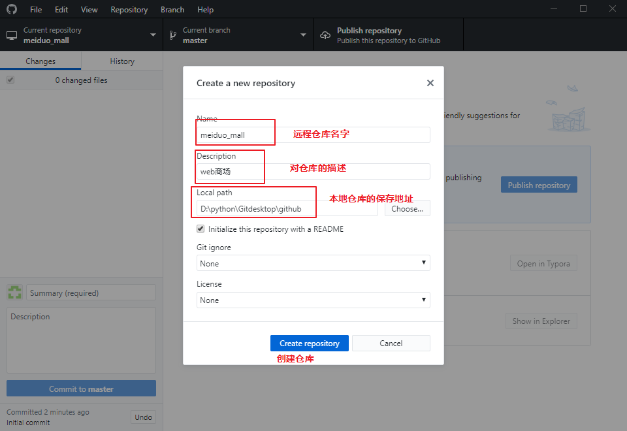Click the user avatar beside Summary field

[x=15, y=293]
